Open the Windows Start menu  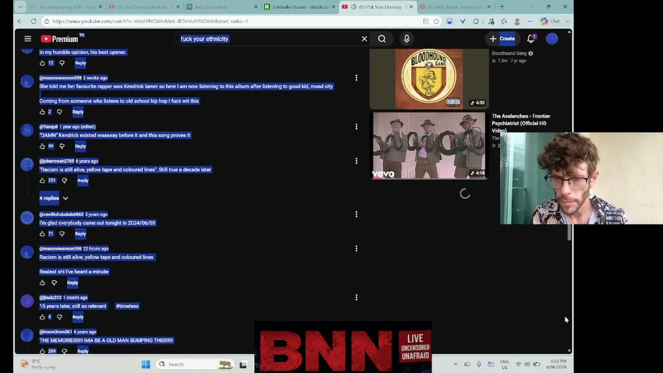[146, 364]
